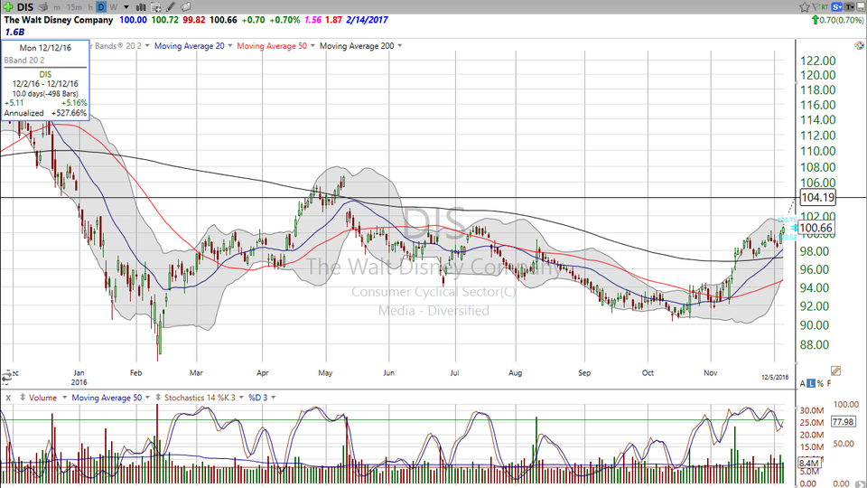Click the move arrows beside Volume

[x=23, y=398]
